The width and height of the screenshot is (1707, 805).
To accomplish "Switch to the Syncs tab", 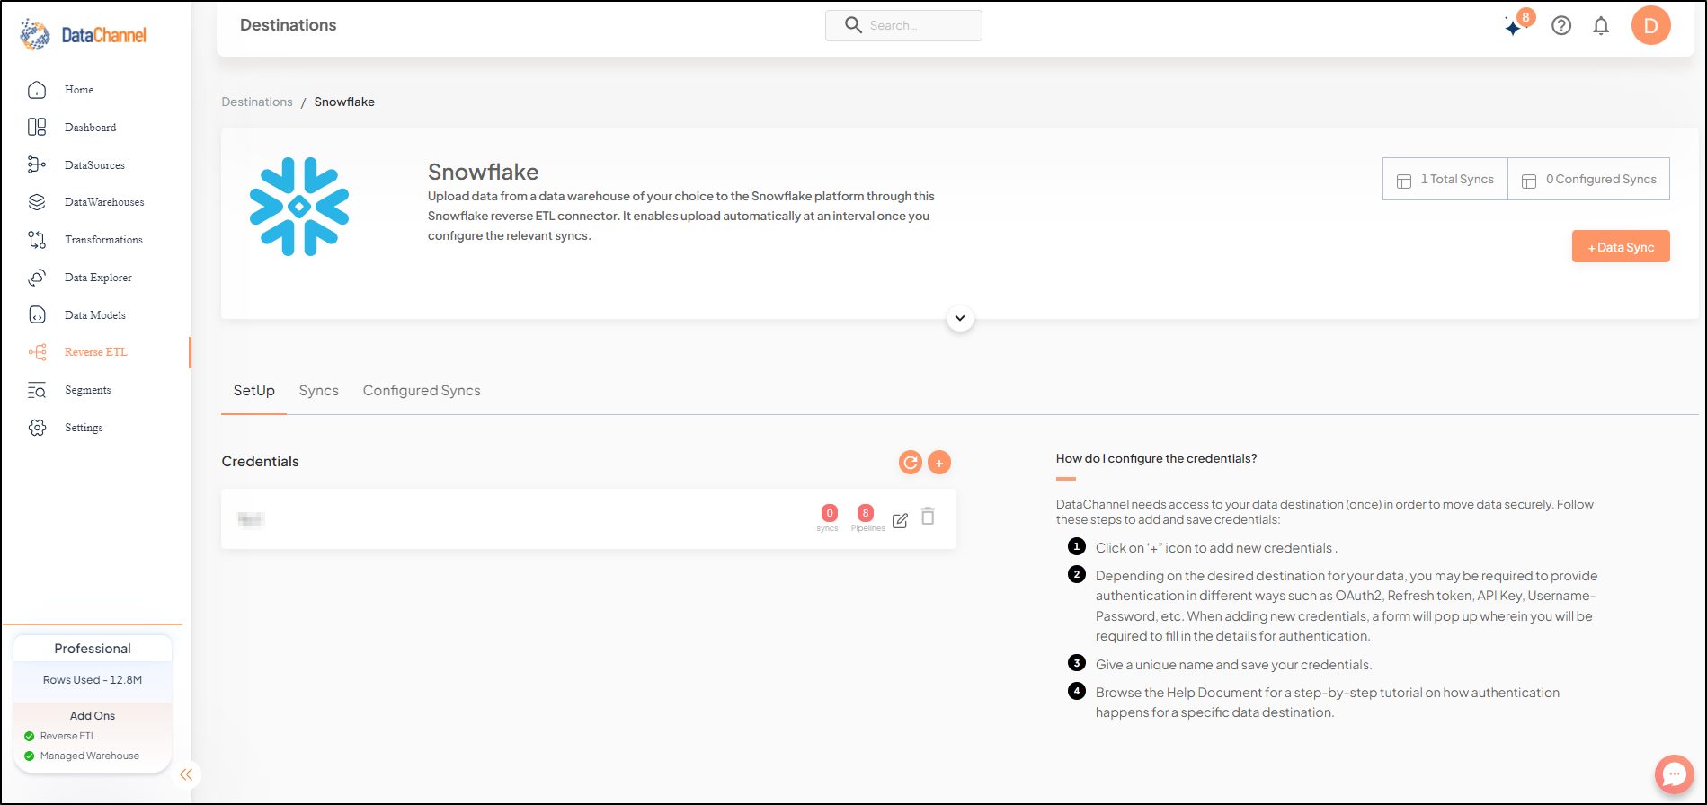I will point(319,391).
